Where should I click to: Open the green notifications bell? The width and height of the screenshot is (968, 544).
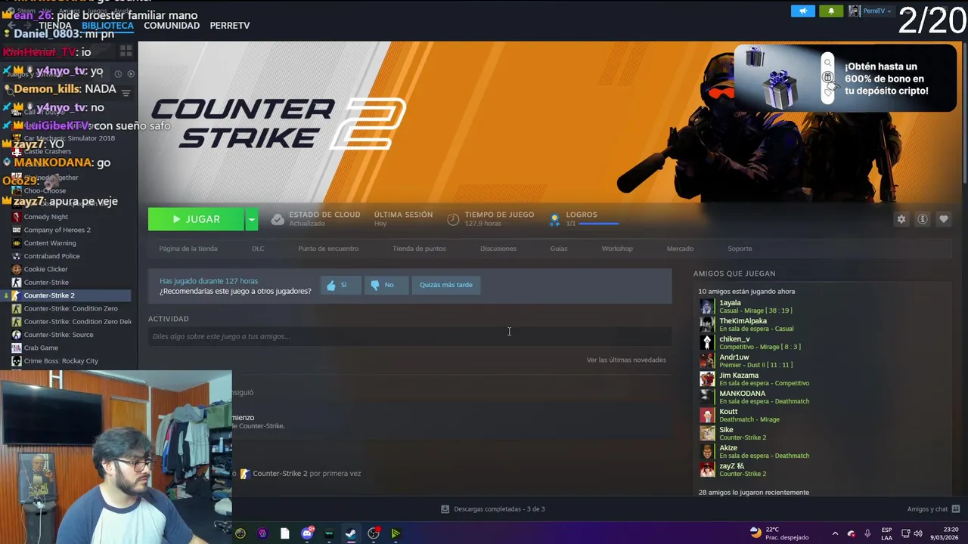(x=831, y=11)
